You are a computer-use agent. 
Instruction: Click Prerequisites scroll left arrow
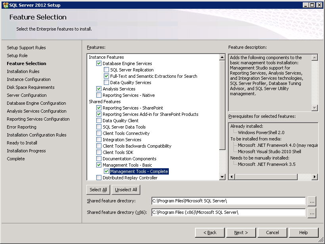pyautogui.click(x=232, y=177)
